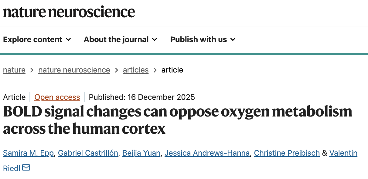368x179 pixels.
Task: Open Gabriel Castrillón author details
Action: (88, 153)
